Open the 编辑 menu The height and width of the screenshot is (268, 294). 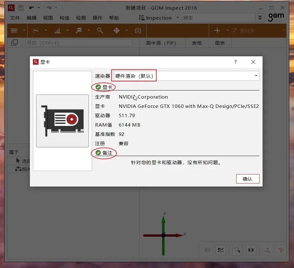[x=31, y=18]
